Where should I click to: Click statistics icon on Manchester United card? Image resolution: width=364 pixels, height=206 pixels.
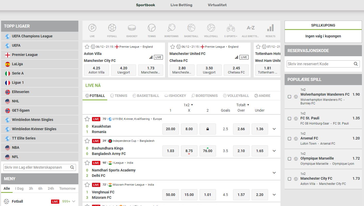(x=236, y=57)
